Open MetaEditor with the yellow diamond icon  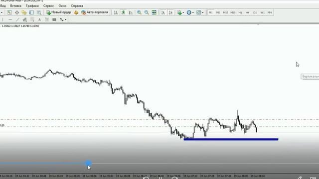pos(76,12)
